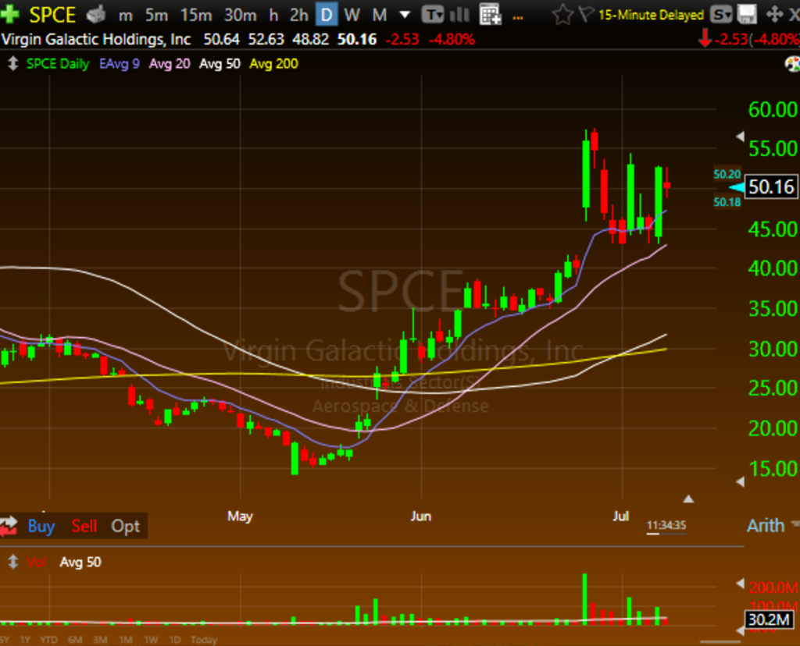Click the Buy button
The height and width of the screenshot is (646, 800).
pyautogui.click(x=41, y=526)
